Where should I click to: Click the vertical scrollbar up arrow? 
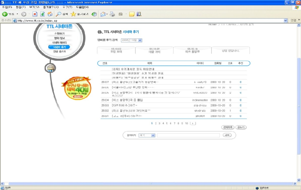click(299, 25)
